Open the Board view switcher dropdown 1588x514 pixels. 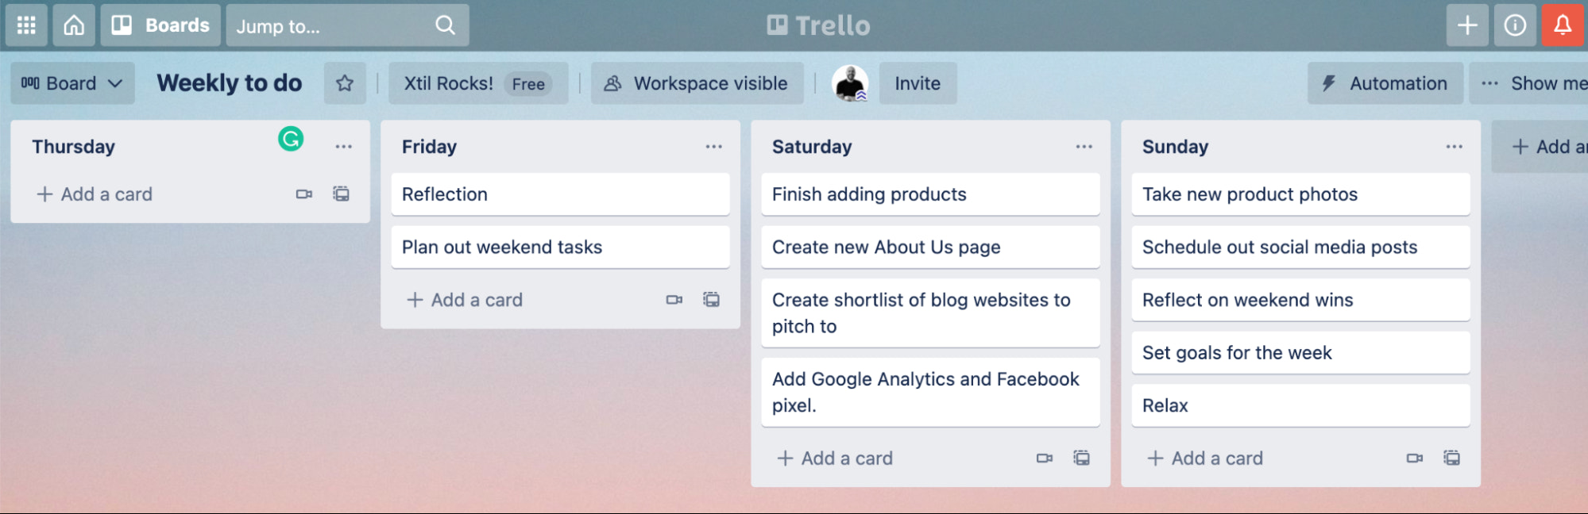[72, 83]
